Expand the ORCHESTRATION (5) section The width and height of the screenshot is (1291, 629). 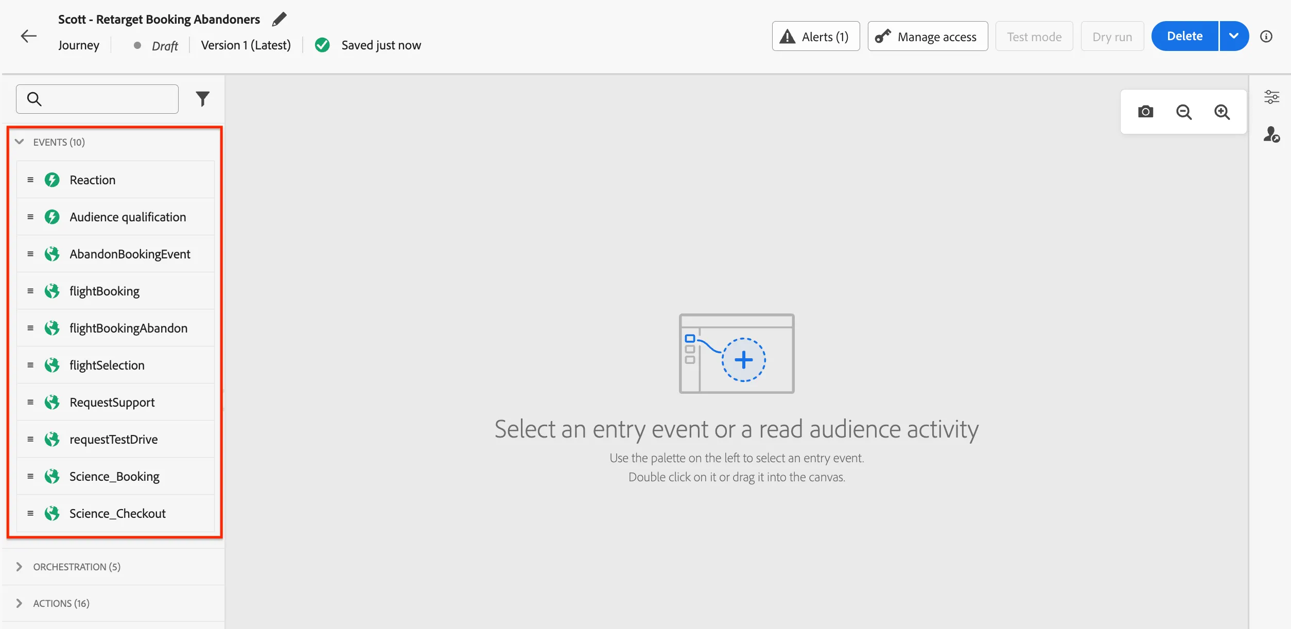pyautogui.click(x=20, y=567)
